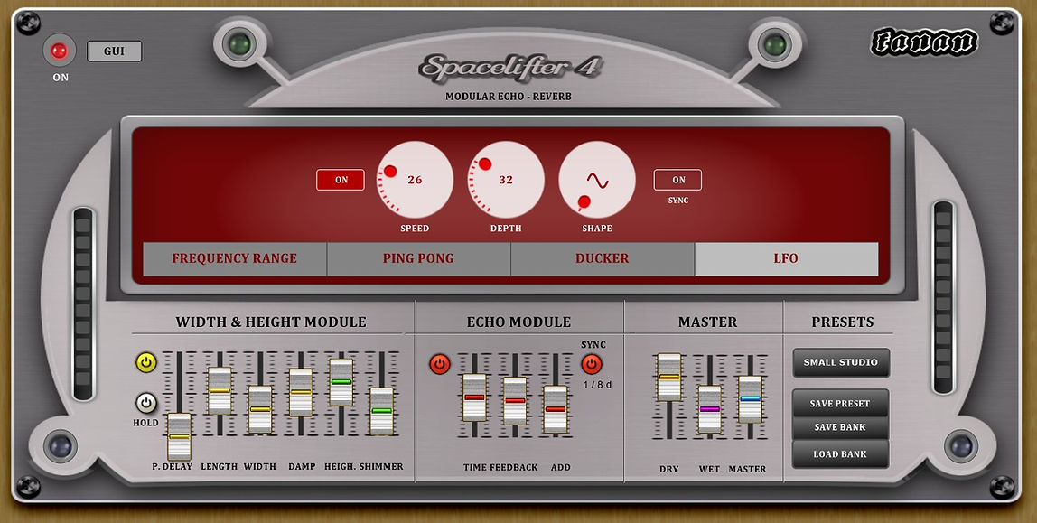Screen dimensions: 1037x523
Task: Click the LFO DEPTH knob showing 32
Action: (506, 180)
